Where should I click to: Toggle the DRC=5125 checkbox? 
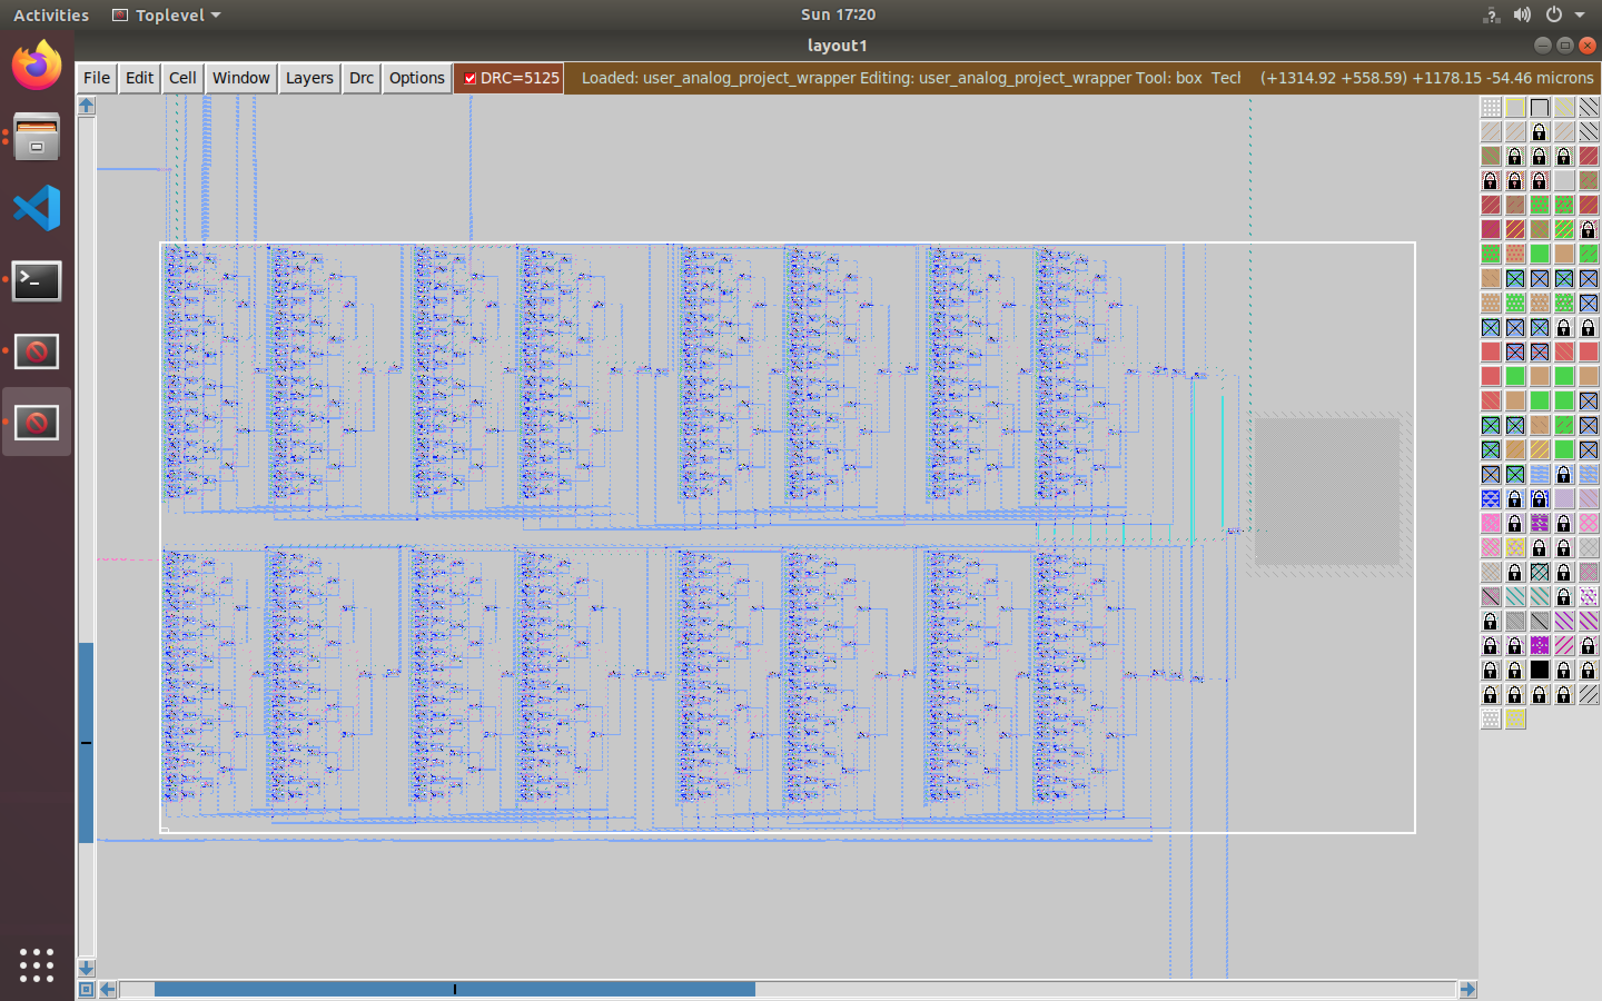click(x=470, y=78)
